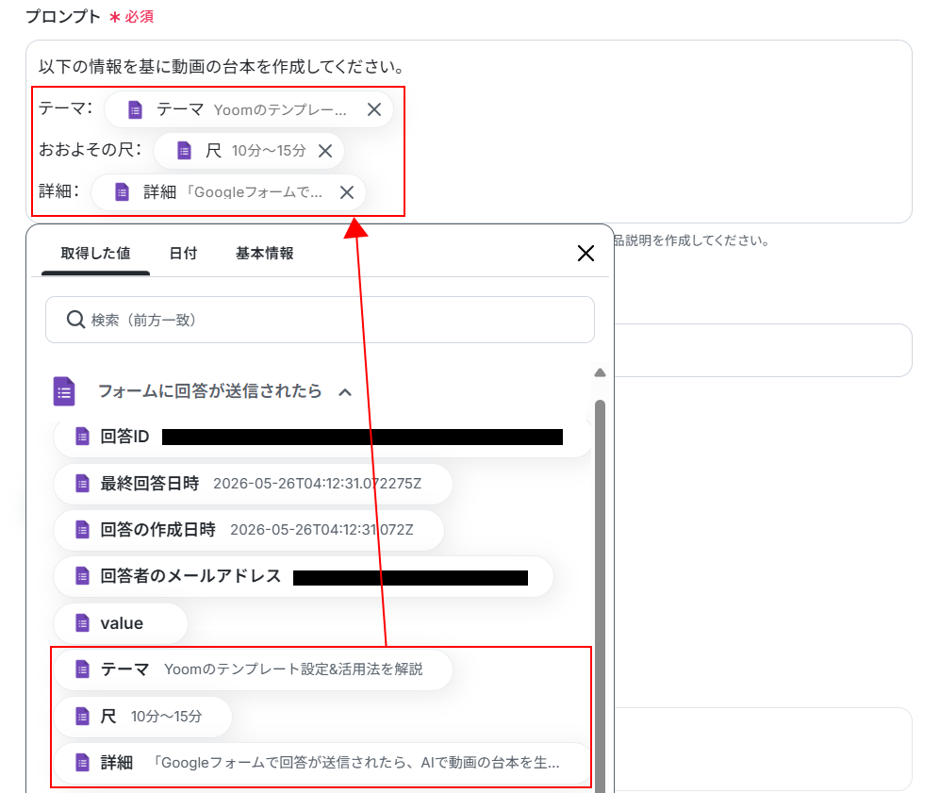
Task: Click the form icon on the 回答者のメールアドレス row
Action: click(82, 576)
